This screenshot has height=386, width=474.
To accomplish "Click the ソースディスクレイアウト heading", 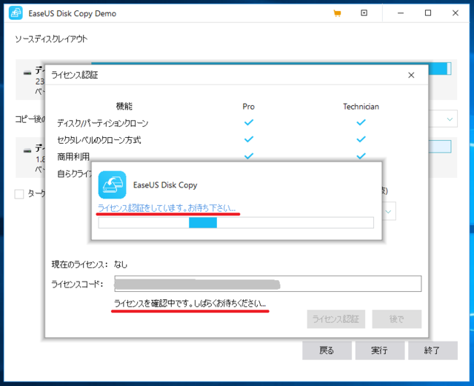I will click(51, 39).
